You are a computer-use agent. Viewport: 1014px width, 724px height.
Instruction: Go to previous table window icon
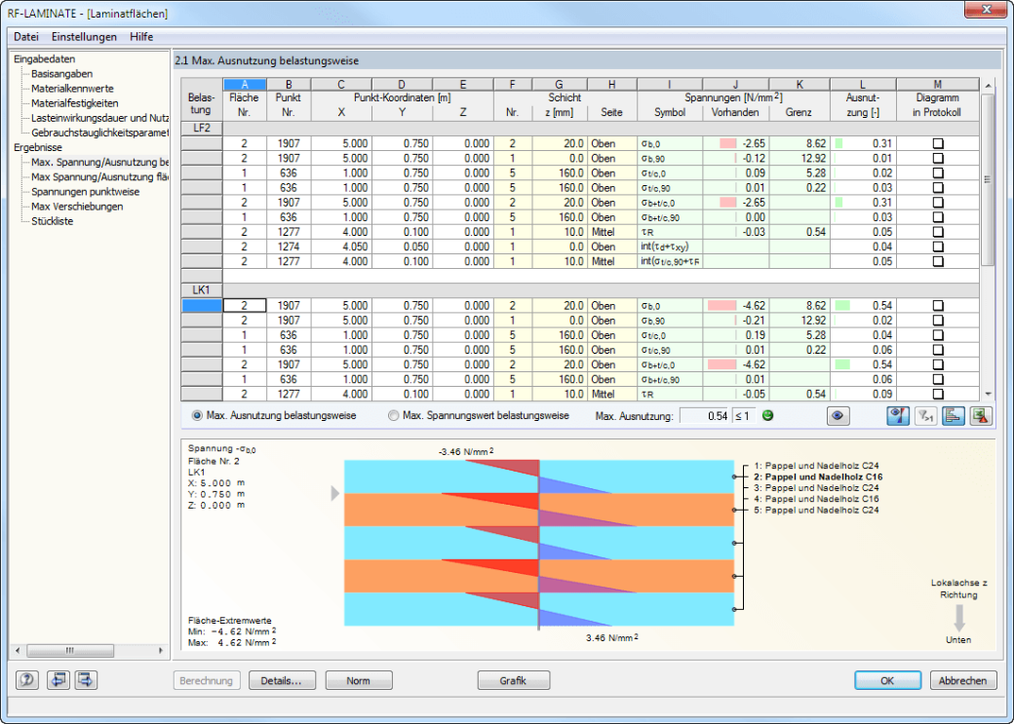pyautogui.click(x=58, y=680)
